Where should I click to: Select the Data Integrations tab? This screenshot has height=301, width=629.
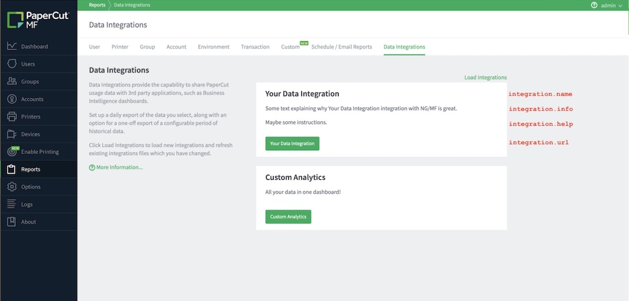point(405,47)
